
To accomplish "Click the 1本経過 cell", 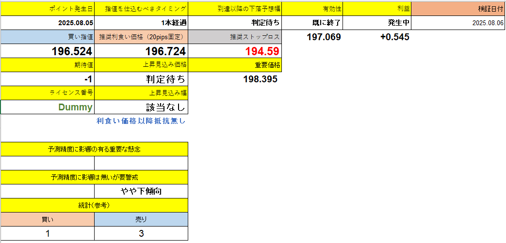I will (x=141, y=23).
